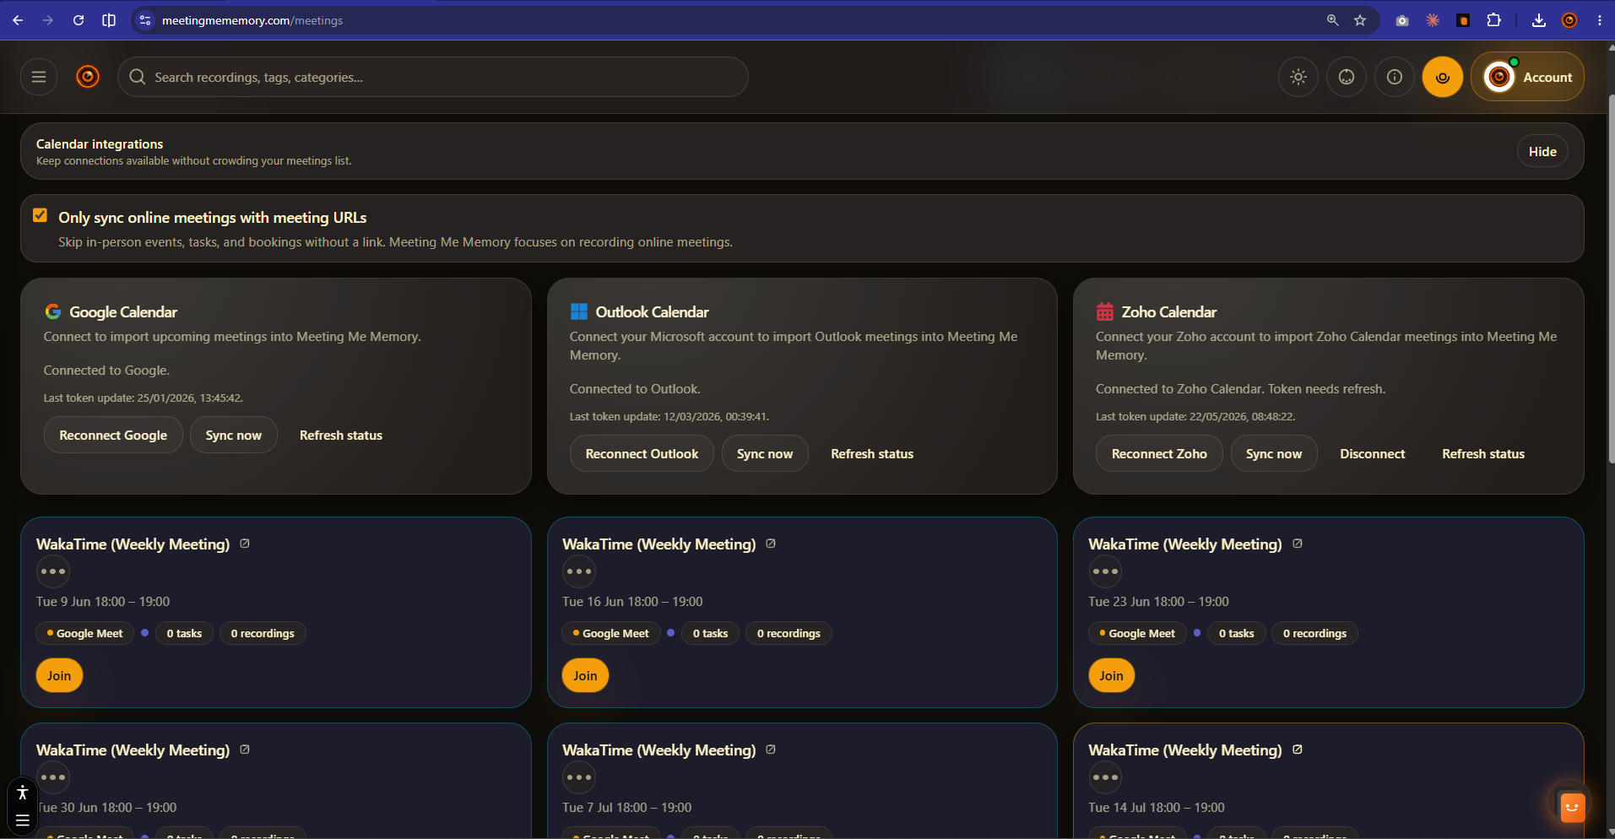This screenshot has width=1615, height=839.
Task: Open three-dot menu for Tue 23 Jun meeting
Action: (x=1105, y=571)
